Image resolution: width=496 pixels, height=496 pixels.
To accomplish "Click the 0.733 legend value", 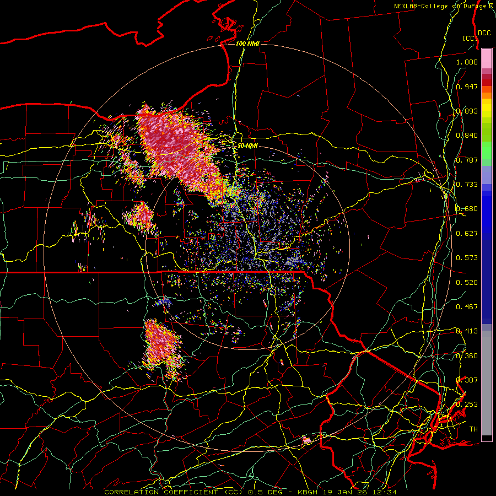I will tap(467, 185).
